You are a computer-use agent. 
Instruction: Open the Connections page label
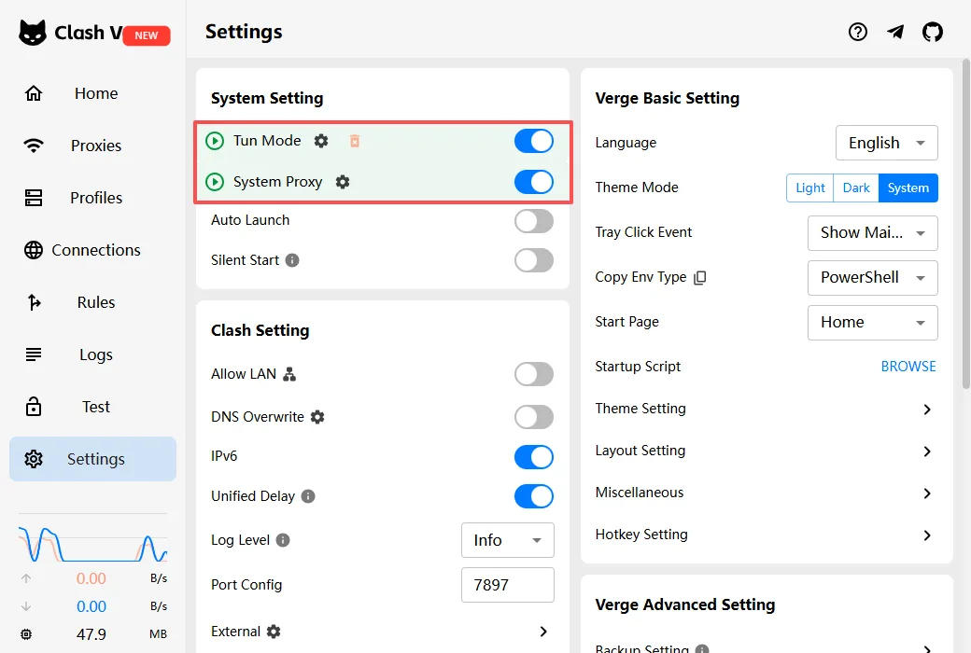tap(96, 250)
